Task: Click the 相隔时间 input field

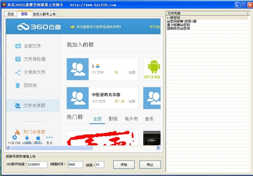Action: click(75, 164)
